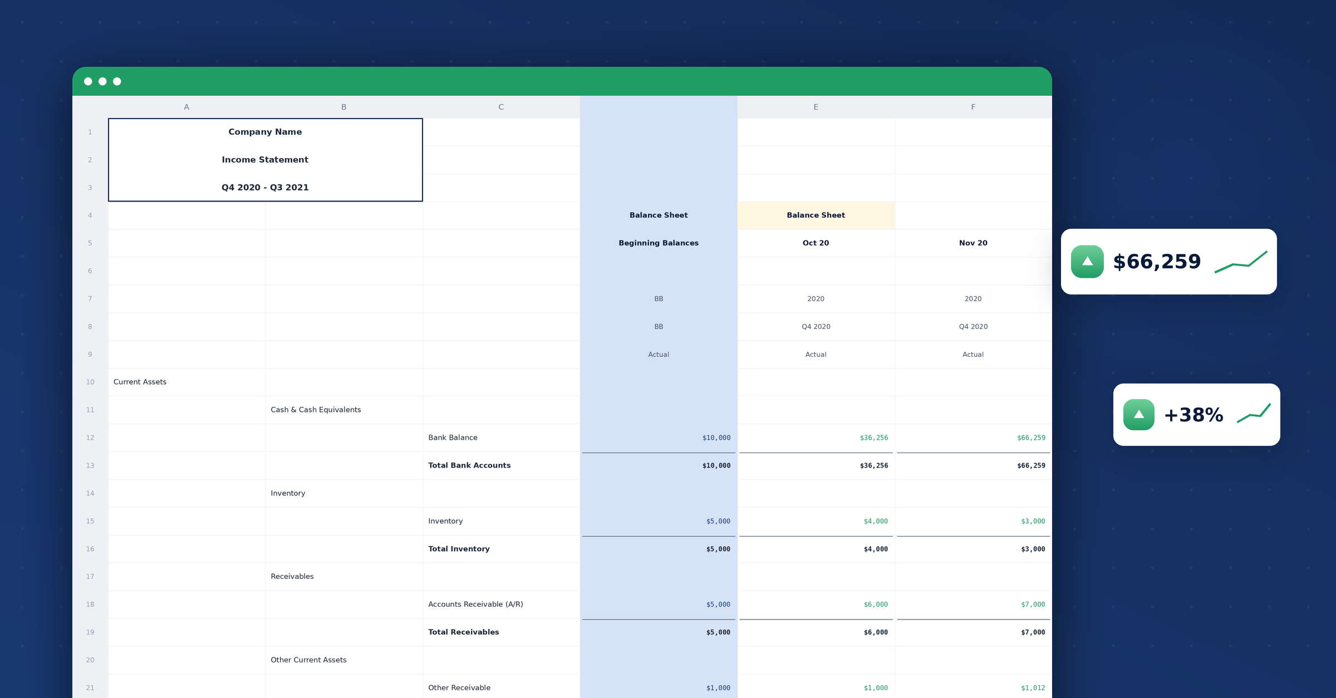
Task: Click the trend line chart next to +38%
Action: click(1254, 413)
